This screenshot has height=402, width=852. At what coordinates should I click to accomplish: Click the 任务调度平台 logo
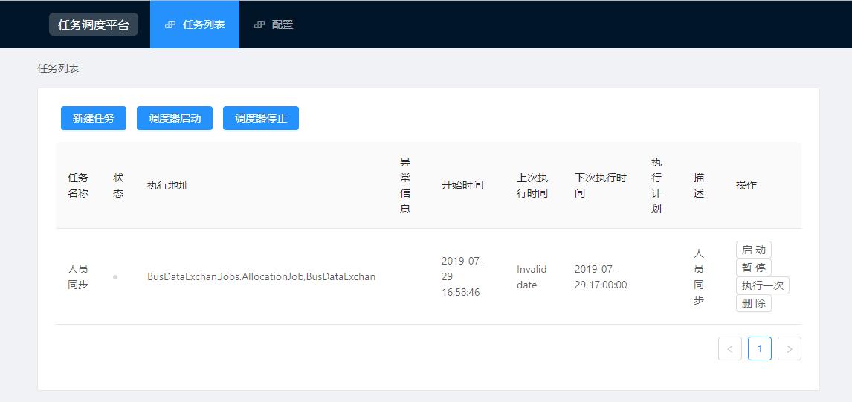tap(94, 25)
